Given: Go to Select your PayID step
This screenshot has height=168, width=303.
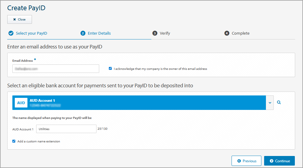Looking at the screenshot, I should click(31, 33).
